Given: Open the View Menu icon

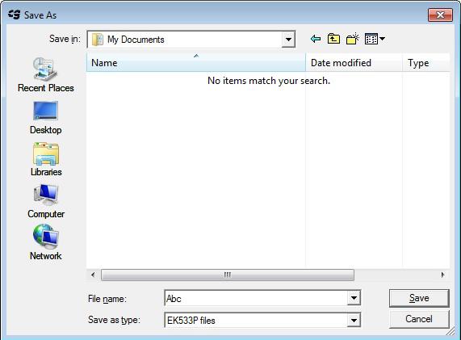Looking at the screenshot, I should (375, 39).
